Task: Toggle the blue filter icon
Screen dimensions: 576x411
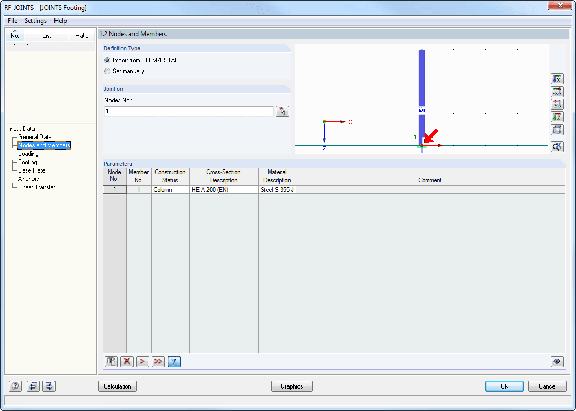Action: point(174,362)
